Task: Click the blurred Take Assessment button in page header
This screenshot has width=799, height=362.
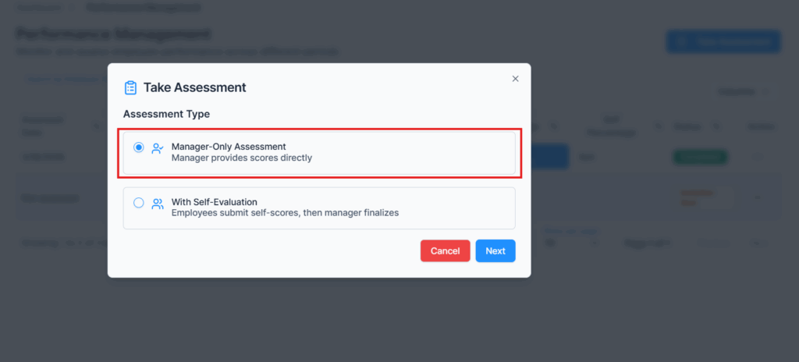Action: click(x=723, y=41)
